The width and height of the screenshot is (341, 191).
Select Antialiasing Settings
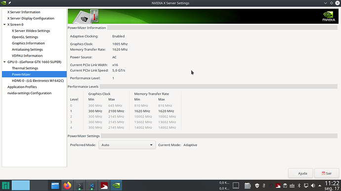27,49
